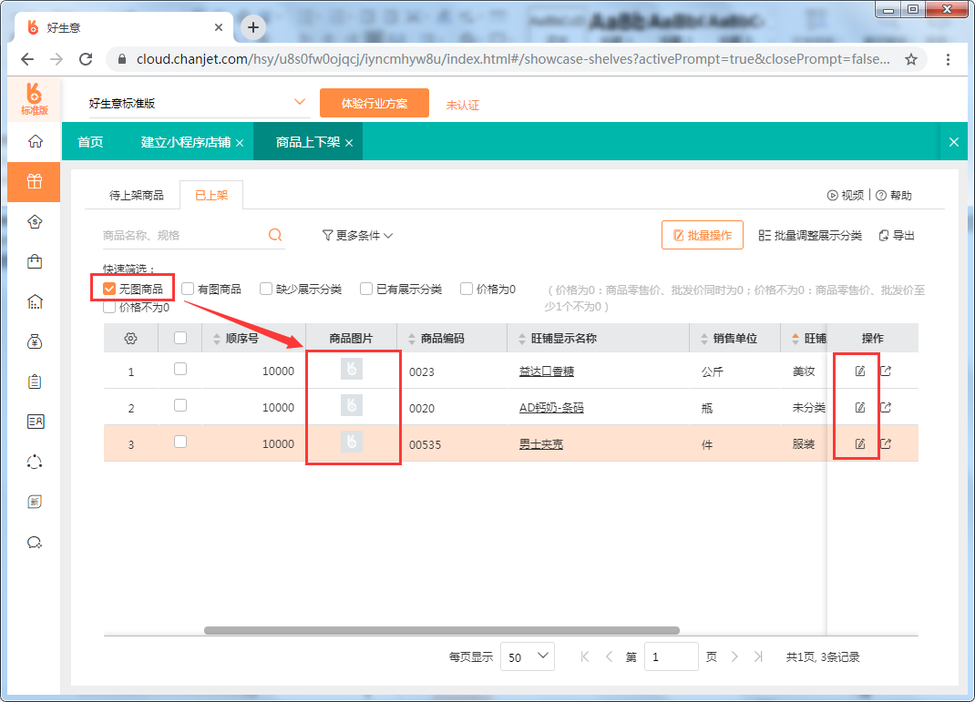Click the 体验行业方案 button
Viewport: 975px width, 702px height.
point(375,103)
